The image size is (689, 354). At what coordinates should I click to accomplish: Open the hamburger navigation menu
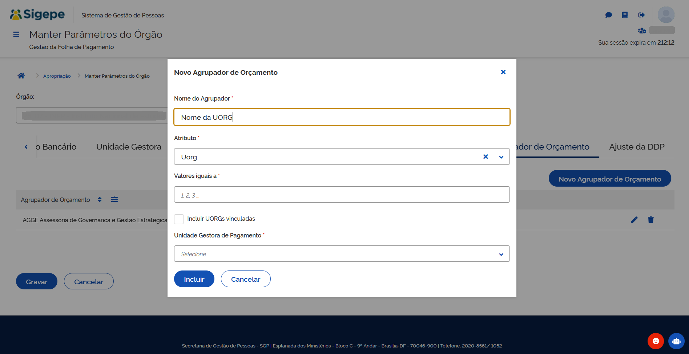16,34
